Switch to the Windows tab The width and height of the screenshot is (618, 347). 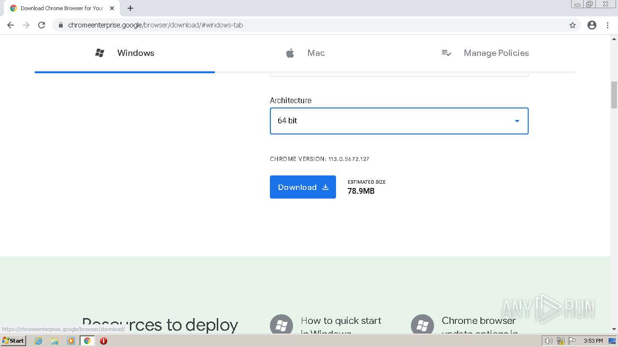(125, 53)
